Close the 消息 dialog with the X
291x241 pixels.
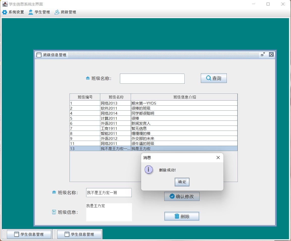[218, 158]
